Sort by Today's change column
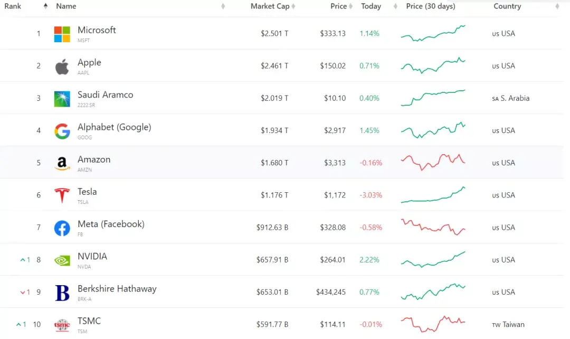 click(371, 6)
